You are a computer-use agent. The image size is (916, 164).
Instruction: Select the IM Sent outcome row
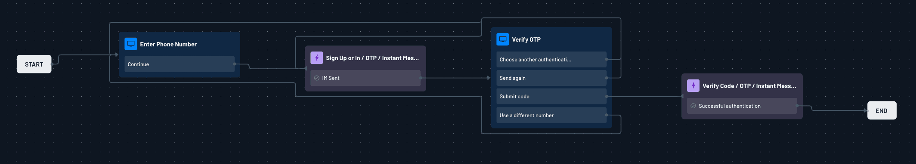pyautogui.click(x=365, y=78)
